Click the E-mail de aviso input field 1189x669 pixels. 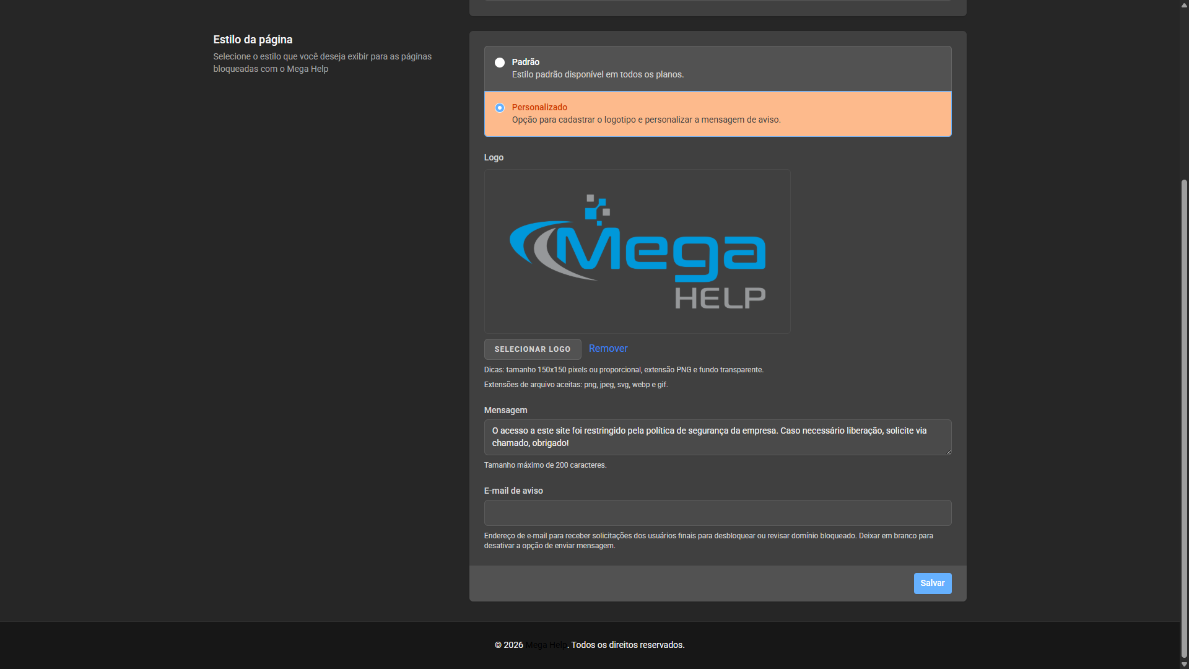tap(718, 513)
